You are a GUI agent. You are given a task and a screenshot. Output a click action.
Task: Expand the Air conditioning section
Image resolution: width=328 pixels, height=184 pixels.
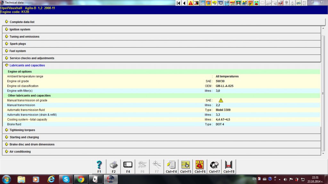pyautogui.click(x=20, y=152)
